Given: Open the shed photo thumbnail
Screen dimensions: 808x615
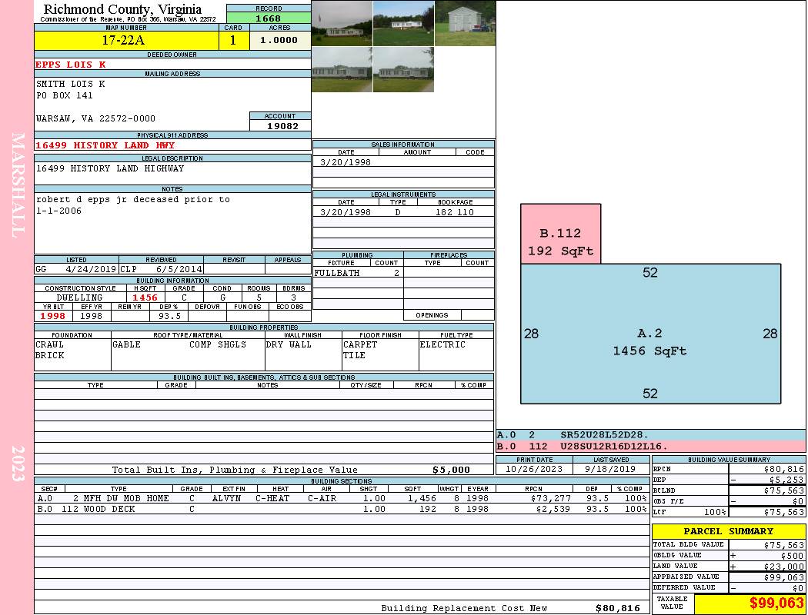Looking at the screenshot, I should 465,23.
